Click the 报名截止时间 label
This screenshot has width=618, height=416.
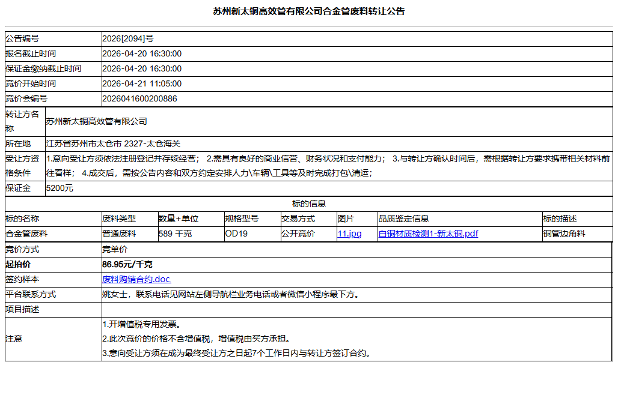(31, 53)
